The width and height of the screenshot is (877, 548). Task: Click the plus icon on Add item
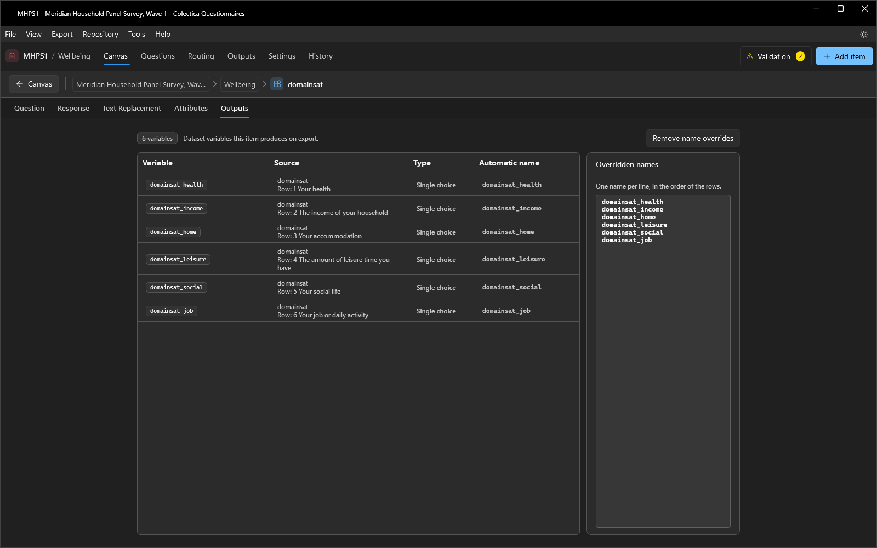[827, 56]
